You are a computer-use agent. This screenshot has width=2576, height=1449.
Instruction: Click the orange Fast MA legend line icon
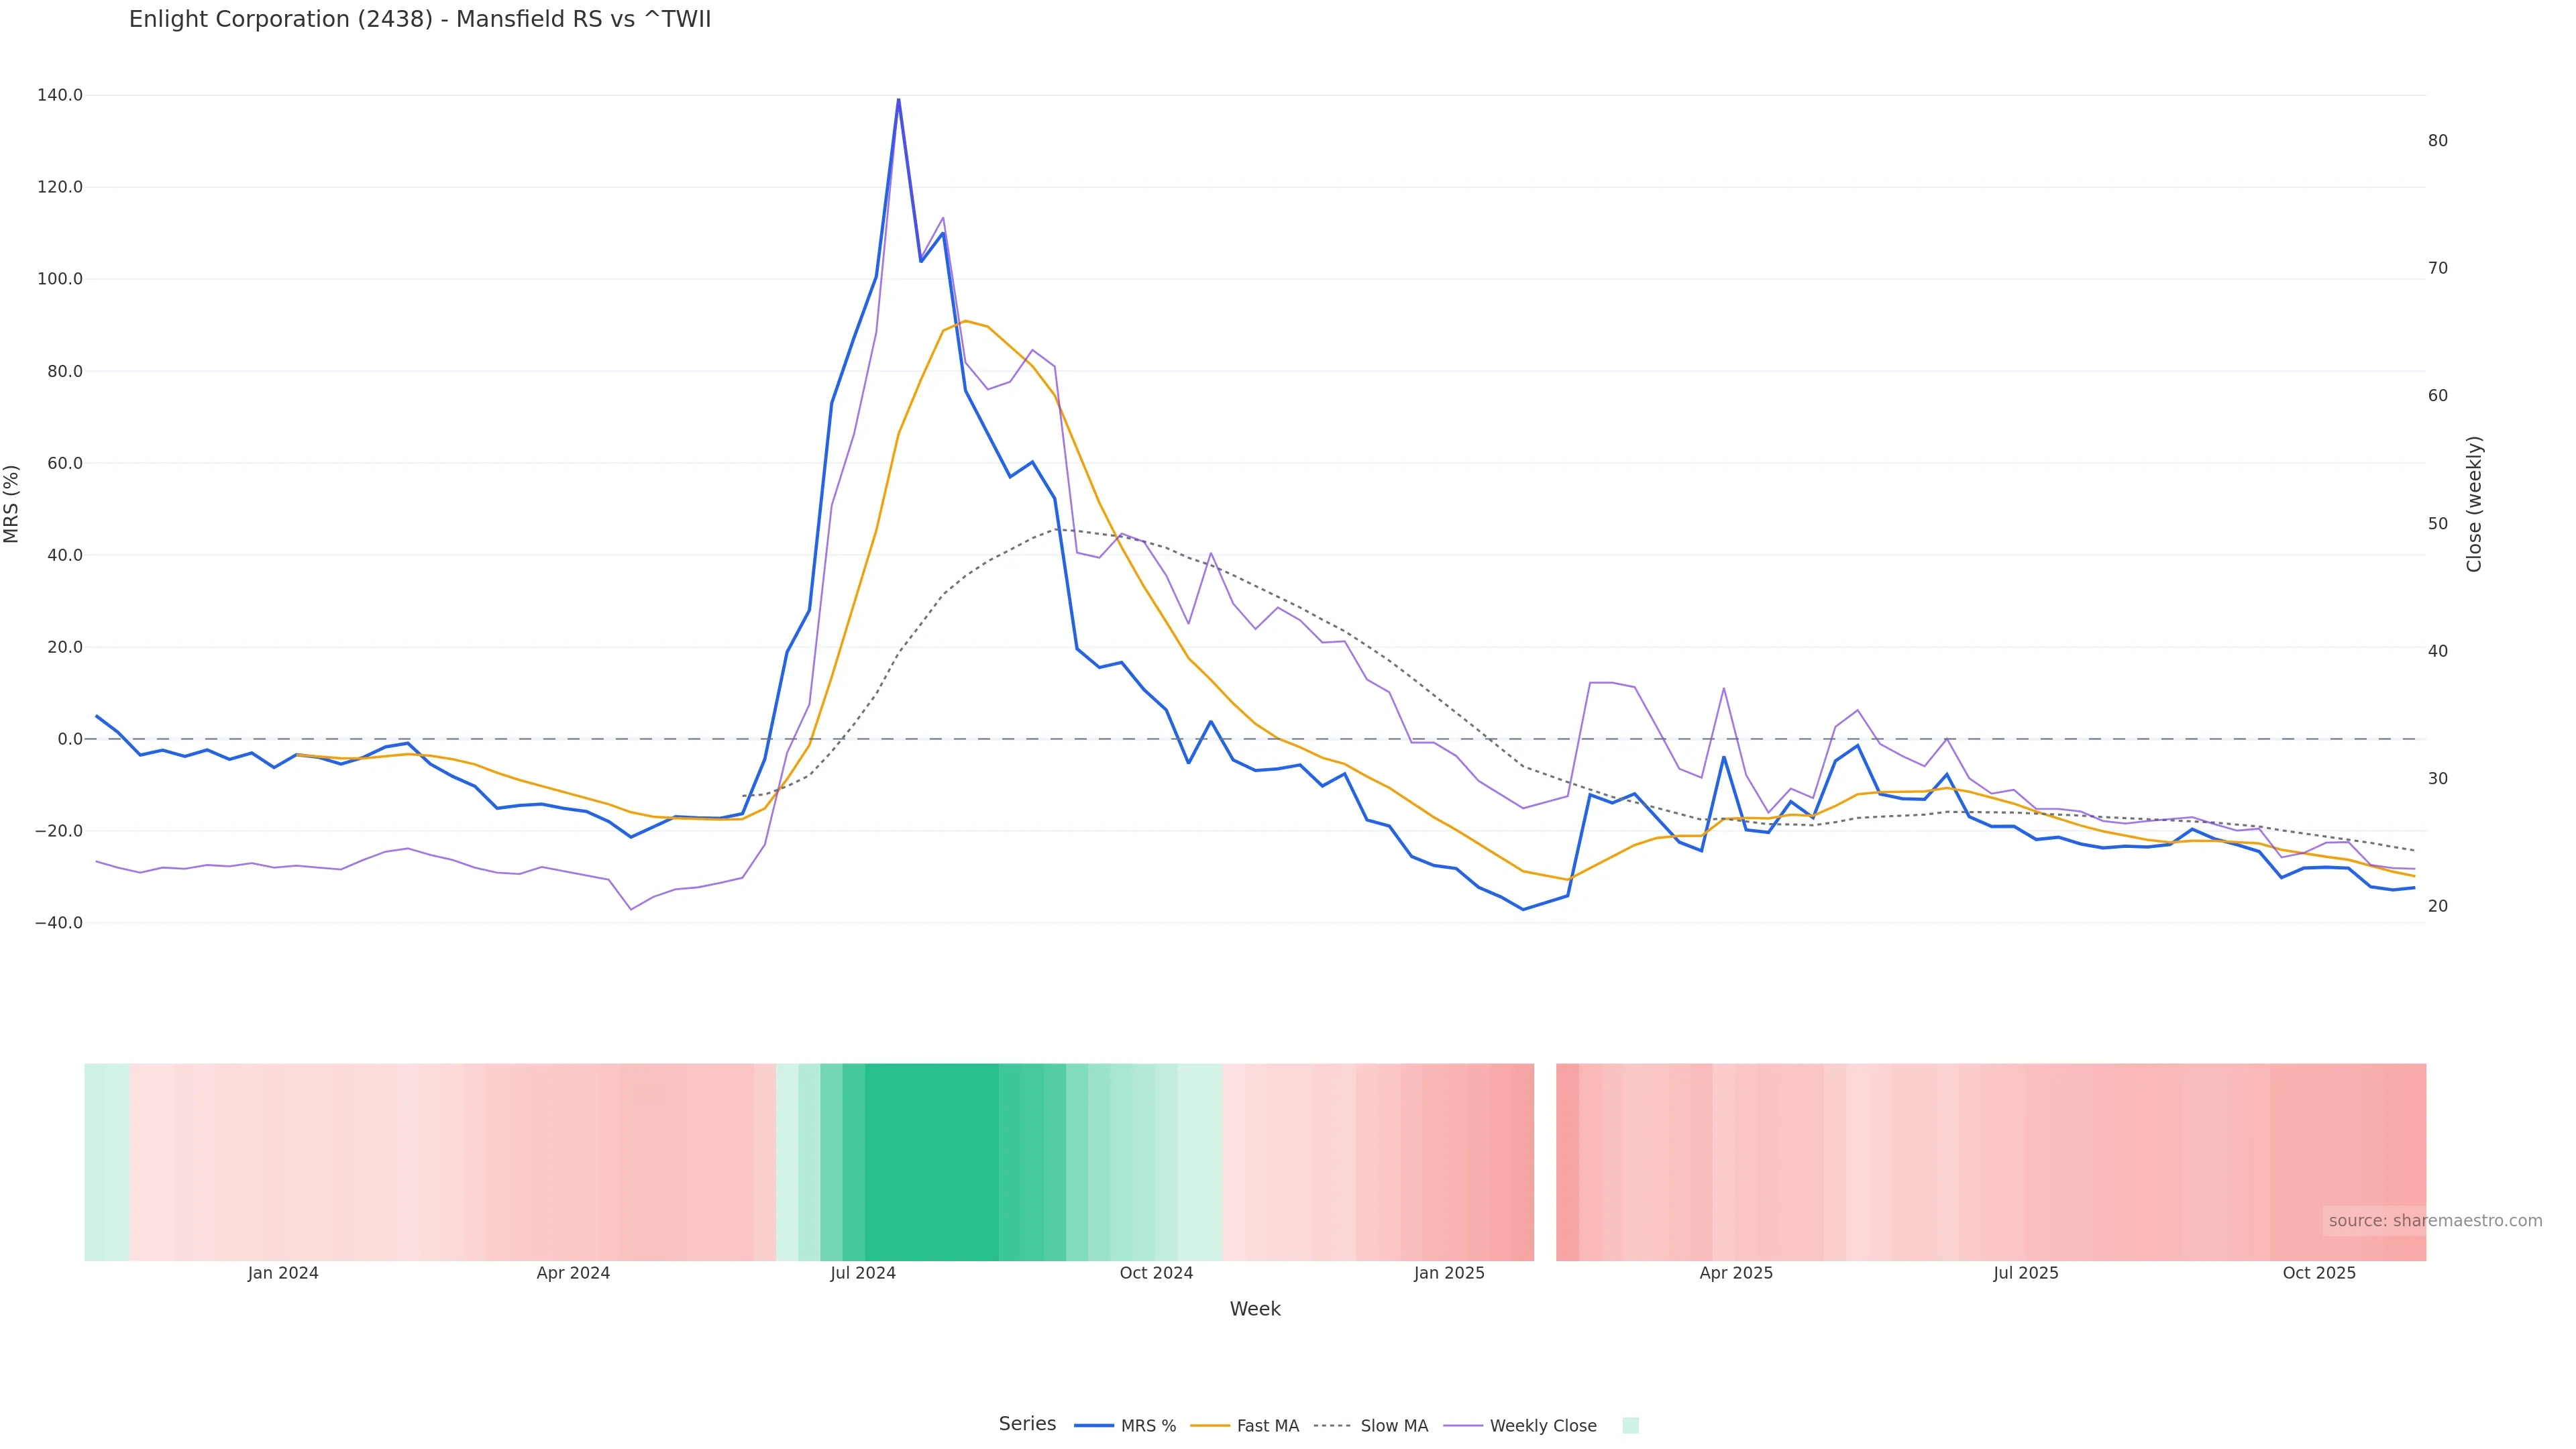[1210, 1425]
